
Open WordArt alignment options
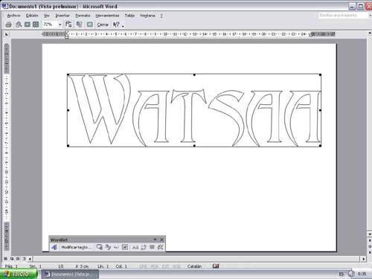pyautogui.click(x=152, y=247)
